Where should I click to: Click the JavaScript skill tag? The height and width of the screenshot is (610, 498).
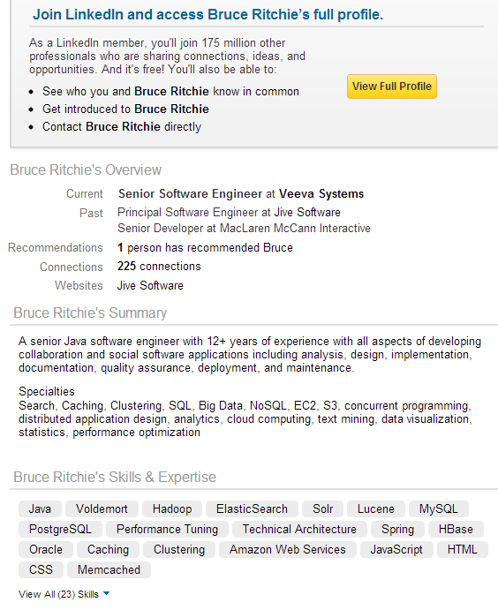pyautogui.click(x=396, y=549)
